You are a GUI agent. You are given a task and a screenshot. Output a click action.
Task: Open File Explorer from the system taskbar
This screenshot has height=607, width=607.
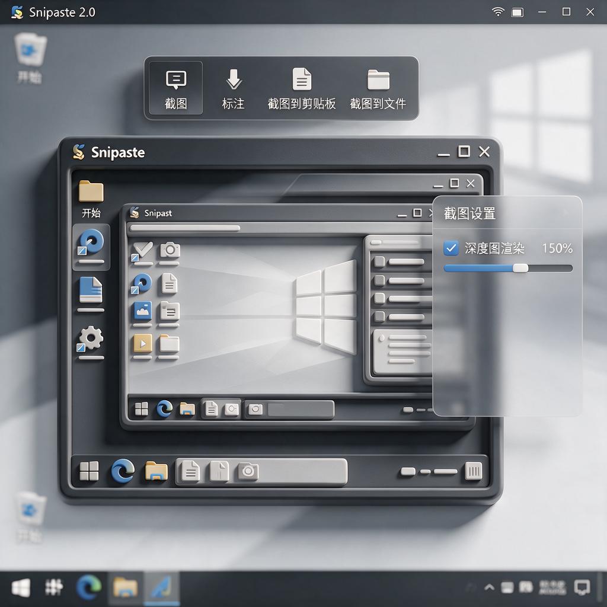[126, 587]
